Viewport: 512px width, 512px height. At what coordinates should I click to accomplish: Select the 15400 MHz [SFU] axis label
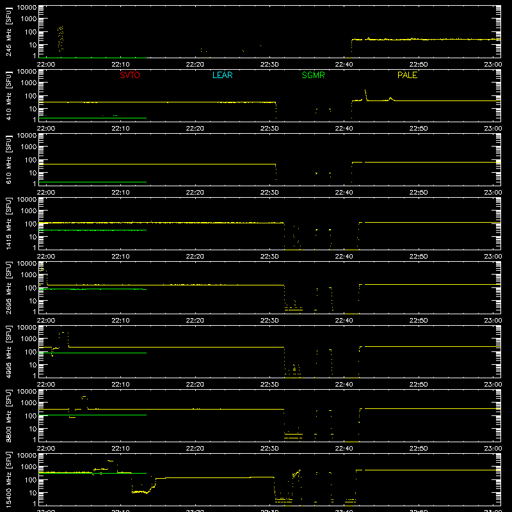point(8,479)
